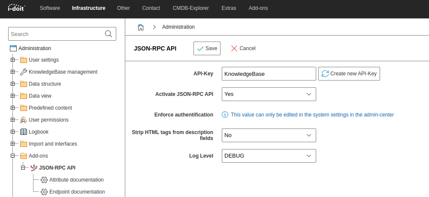Open the CMDB-Explorer menu
This screenshot has width=429, height=197.
190,8
